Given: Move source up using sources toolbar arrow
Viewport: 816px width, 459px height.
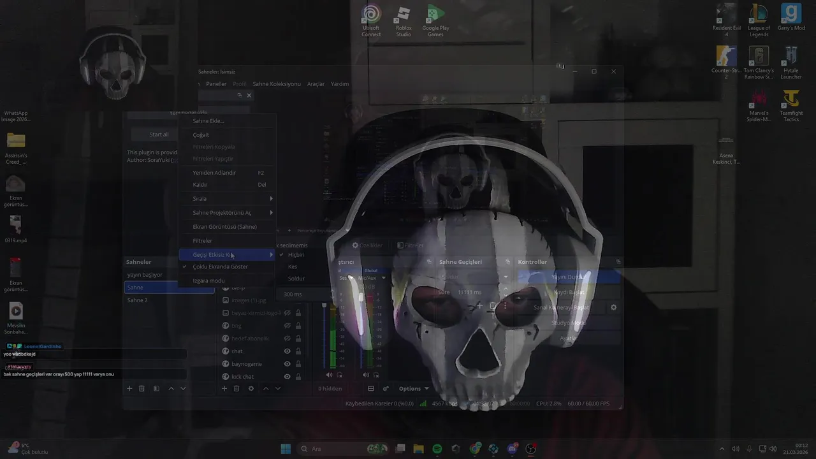Looking at the screenshot, I should [266, 388].
